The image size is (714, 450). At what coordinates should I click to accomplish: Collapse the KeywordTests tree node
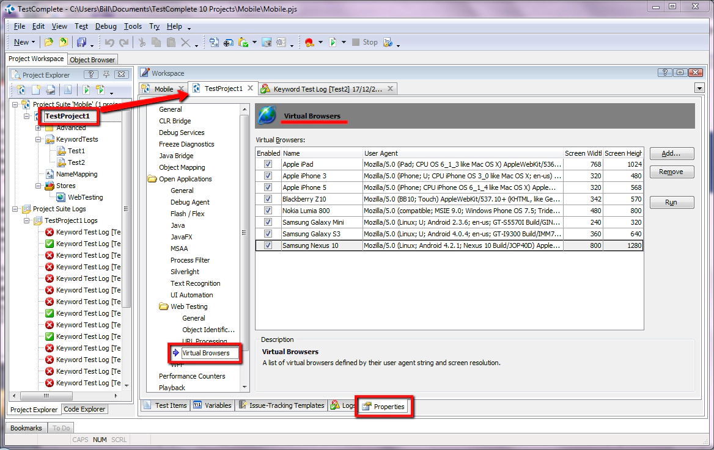[x=39, y=139]
